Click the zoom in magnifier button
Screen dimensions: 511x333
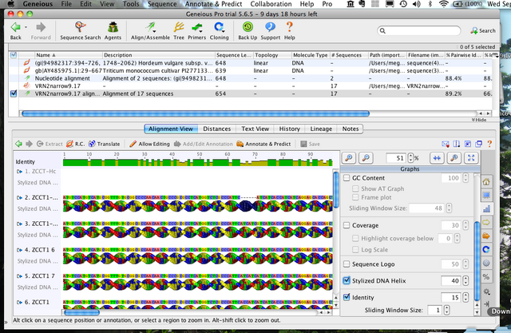pyautogui.click(x=349, y=158)
